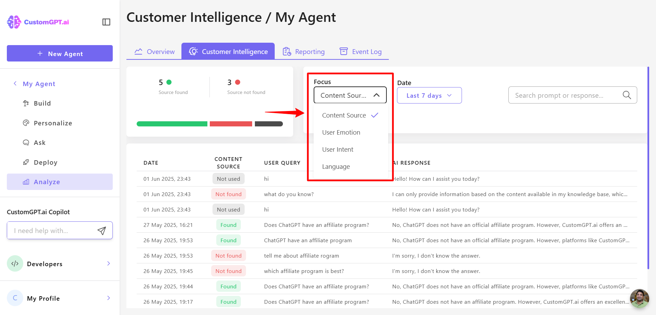The image size is (656, 315).
Task: Click the search magnifier icon
Action: coord(627,95)
